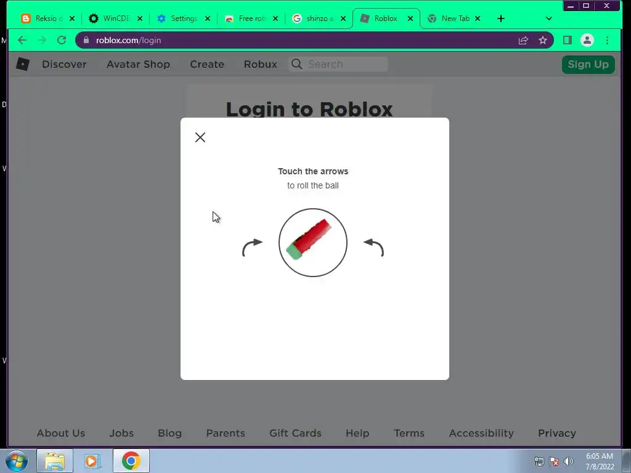Open the Privacy footer link

point(557,433)
